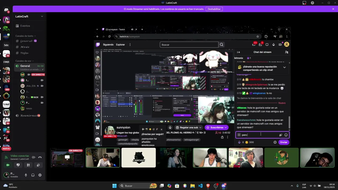Click gamergirl stream tag
Viewport: 338px width, 190px height.
click(123, 140)
